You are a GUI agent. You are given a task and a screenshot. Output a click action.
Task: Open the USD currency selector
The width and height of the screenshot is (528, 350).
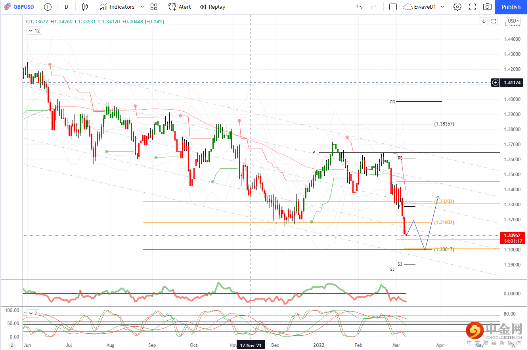click(513, 21)
